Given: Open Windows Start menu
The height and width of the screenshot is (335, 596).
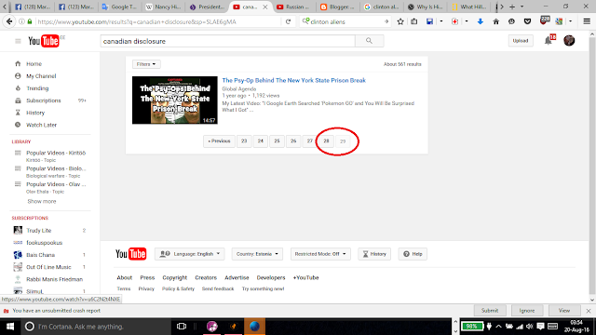Looking at the screenshot, I should point(10,327).
